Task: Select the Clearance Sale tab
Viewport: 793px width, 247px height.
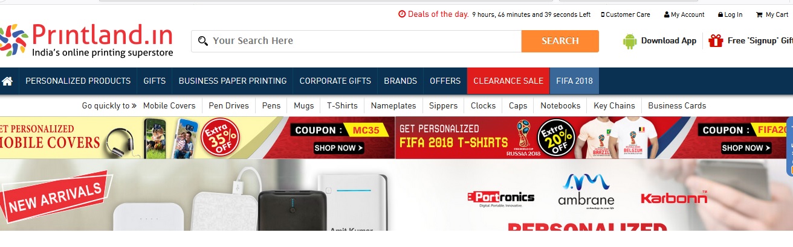Action: tap(508, 81)
